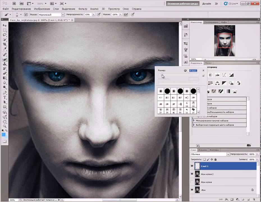
Task: Select the Clone Stamp tool
Action: [x=5, y=64]
